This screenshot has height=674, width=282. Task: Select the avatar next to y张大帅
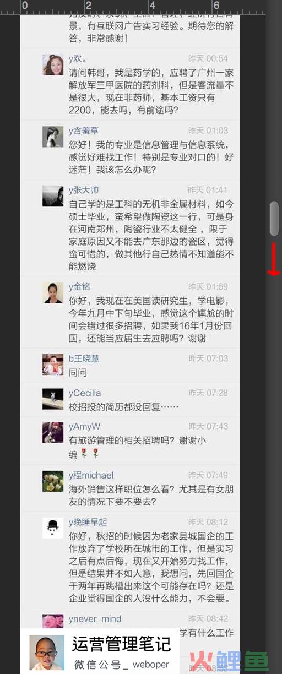53,196
